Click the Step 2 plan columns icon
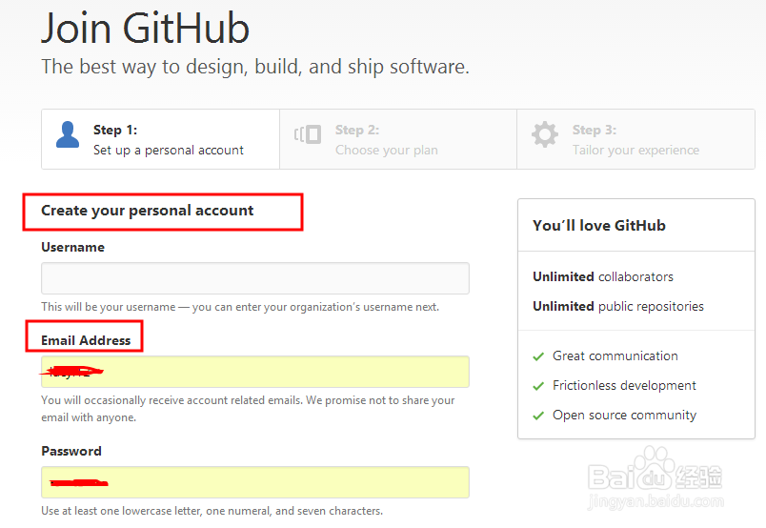Image resolution: width=766 pixels, height=528 pixels. 307,134
